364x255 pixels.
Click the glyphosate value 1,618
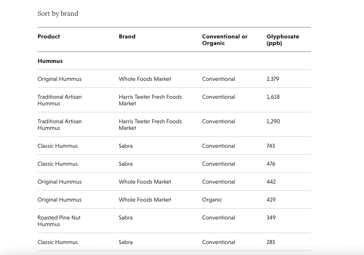pos(273,97)
